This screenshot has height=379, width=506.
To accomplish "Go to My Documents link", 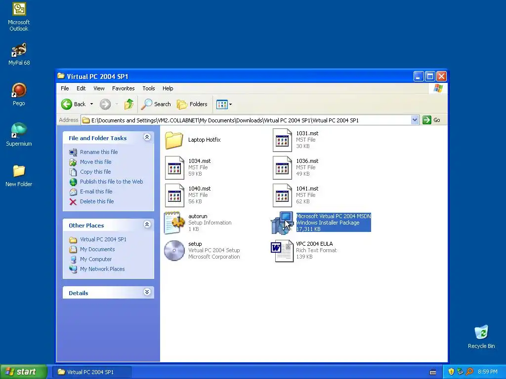I will tap(97, 249).
